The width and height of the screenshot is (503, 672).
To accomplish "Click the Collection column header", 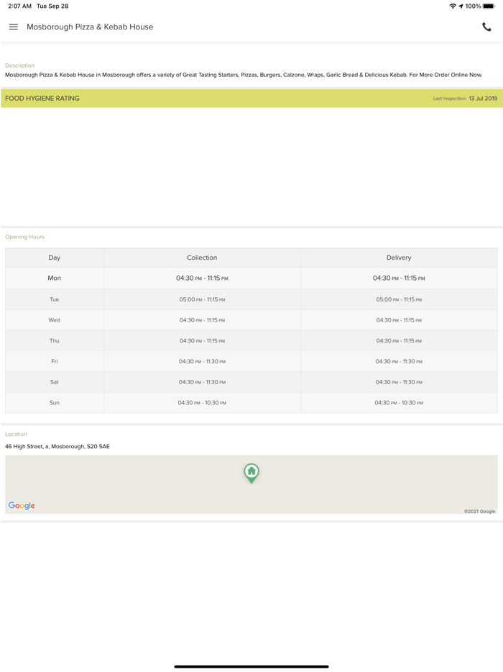I will [202, 258].
